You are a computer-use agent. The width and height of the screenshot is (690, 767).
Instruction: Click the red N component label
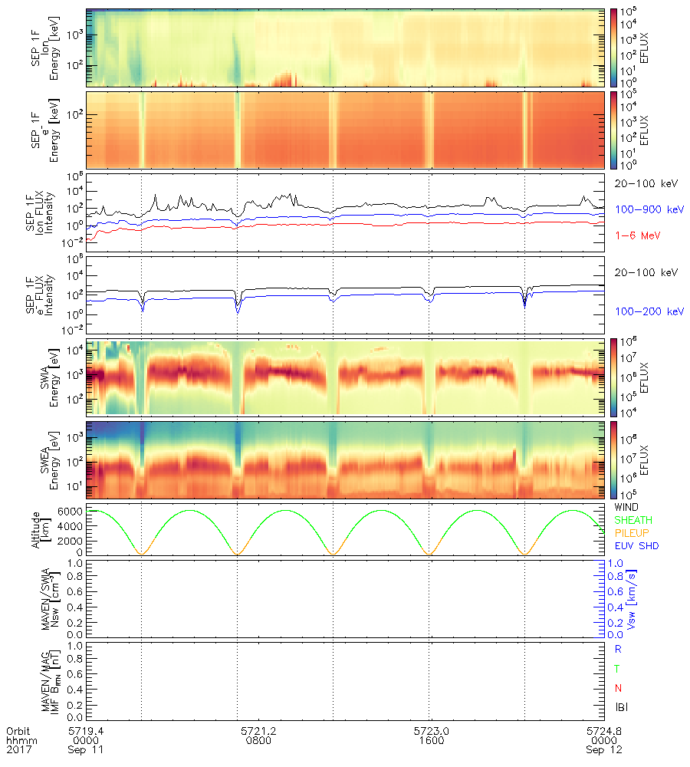618,687
